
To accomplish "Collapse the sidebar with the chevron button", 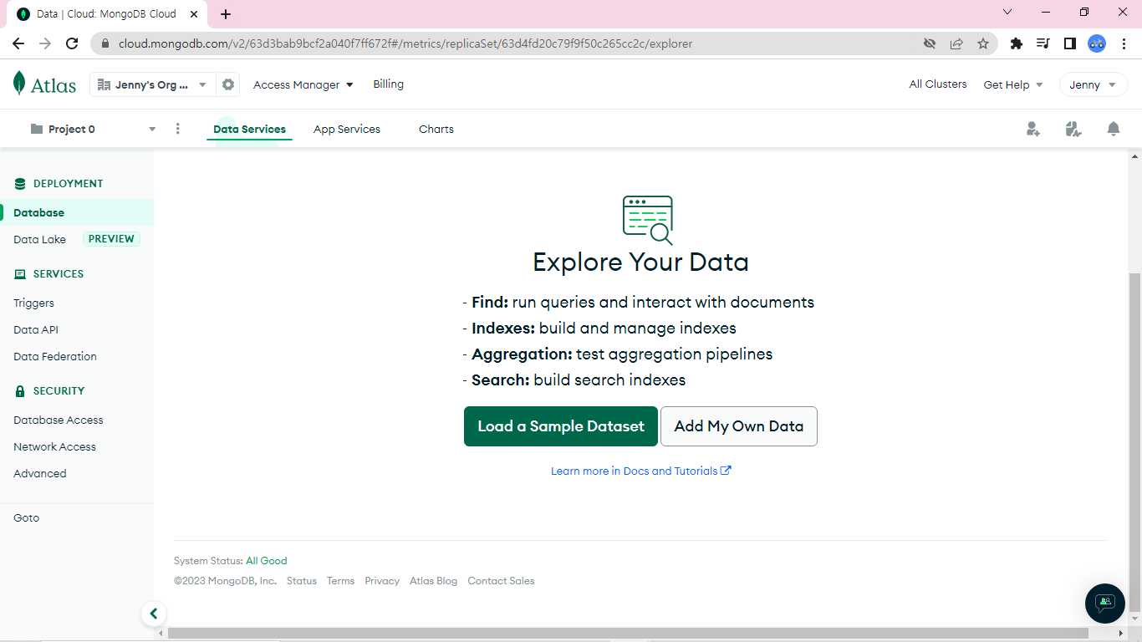I will coord(153,614).
